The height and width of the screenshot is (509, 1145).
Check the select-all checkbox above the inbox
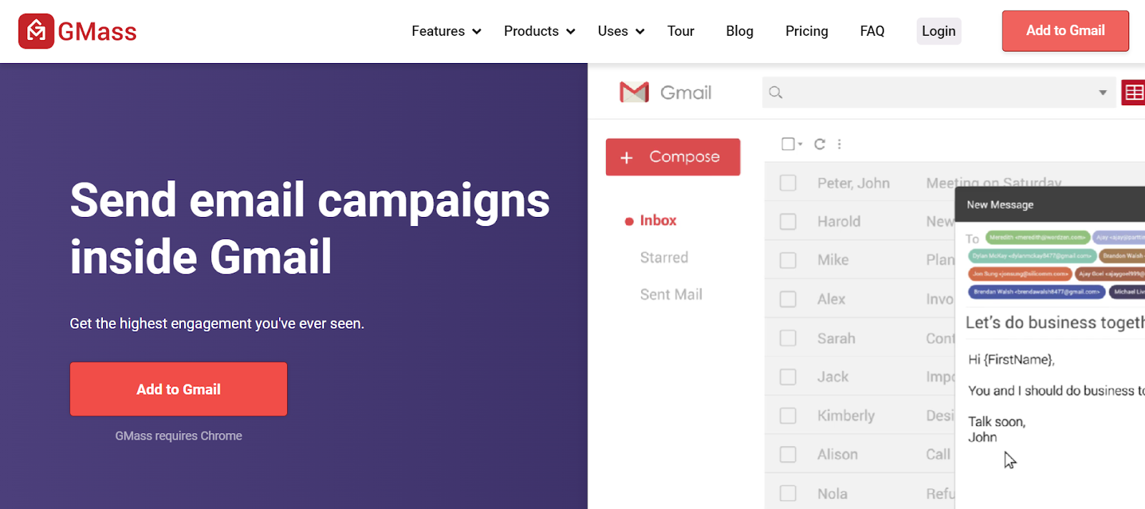788,144
